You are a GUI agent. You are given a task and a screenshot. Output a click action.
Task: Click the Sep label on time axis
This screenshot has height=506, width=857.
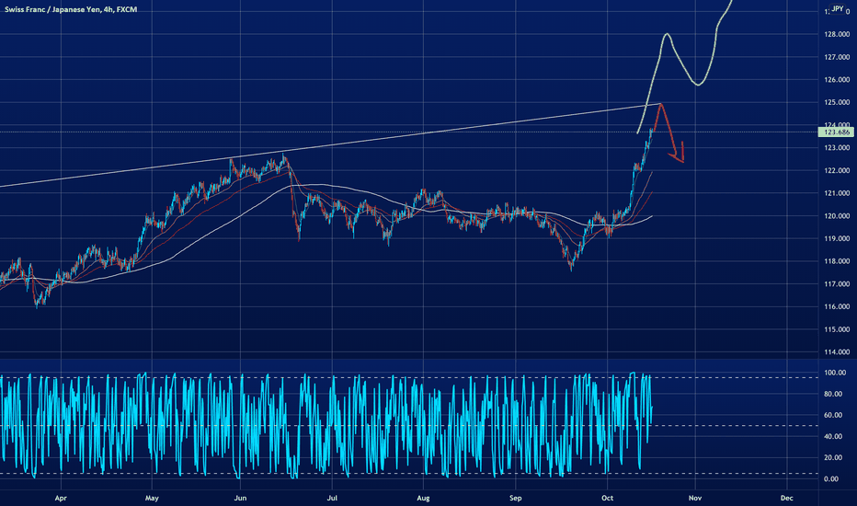coord(516,498)
